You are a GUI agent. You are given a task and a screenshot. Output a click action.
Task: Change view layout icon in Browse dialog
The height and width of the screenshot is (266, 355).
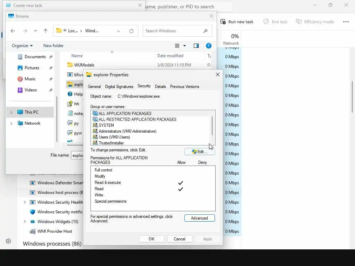pyautogui.click(x=177, y=46)
